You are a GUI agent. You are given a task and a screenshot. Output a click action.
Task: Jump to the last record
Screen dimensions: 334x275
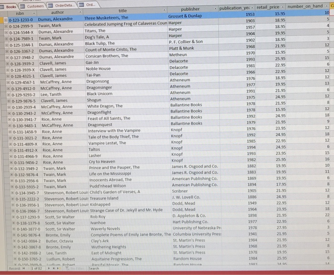53,268
